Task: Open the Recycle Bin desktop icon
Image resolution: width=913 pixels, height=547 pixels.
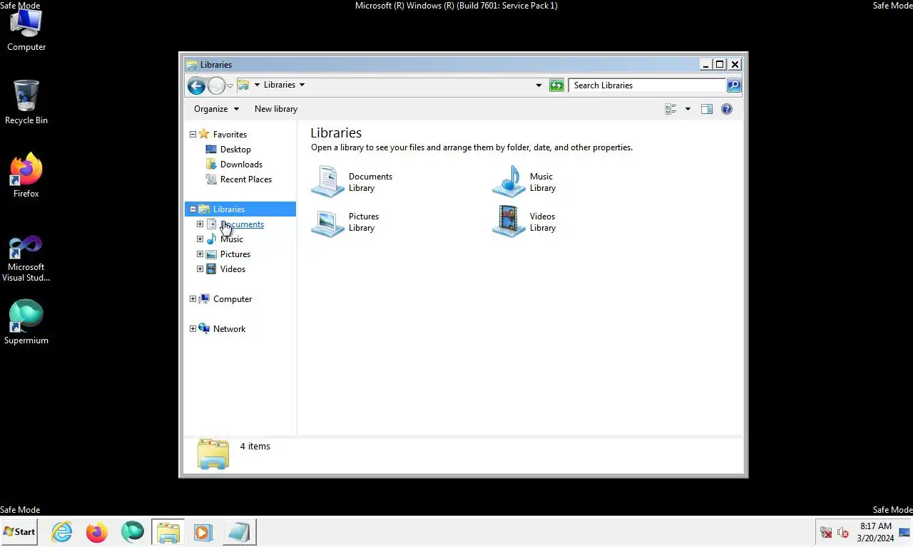Action: pyautogui.click(x=26, y=102)
